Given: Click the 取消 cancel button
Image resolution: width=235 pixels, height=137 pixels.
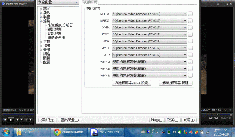Looking at the screenshot, I should coord(173,120).
